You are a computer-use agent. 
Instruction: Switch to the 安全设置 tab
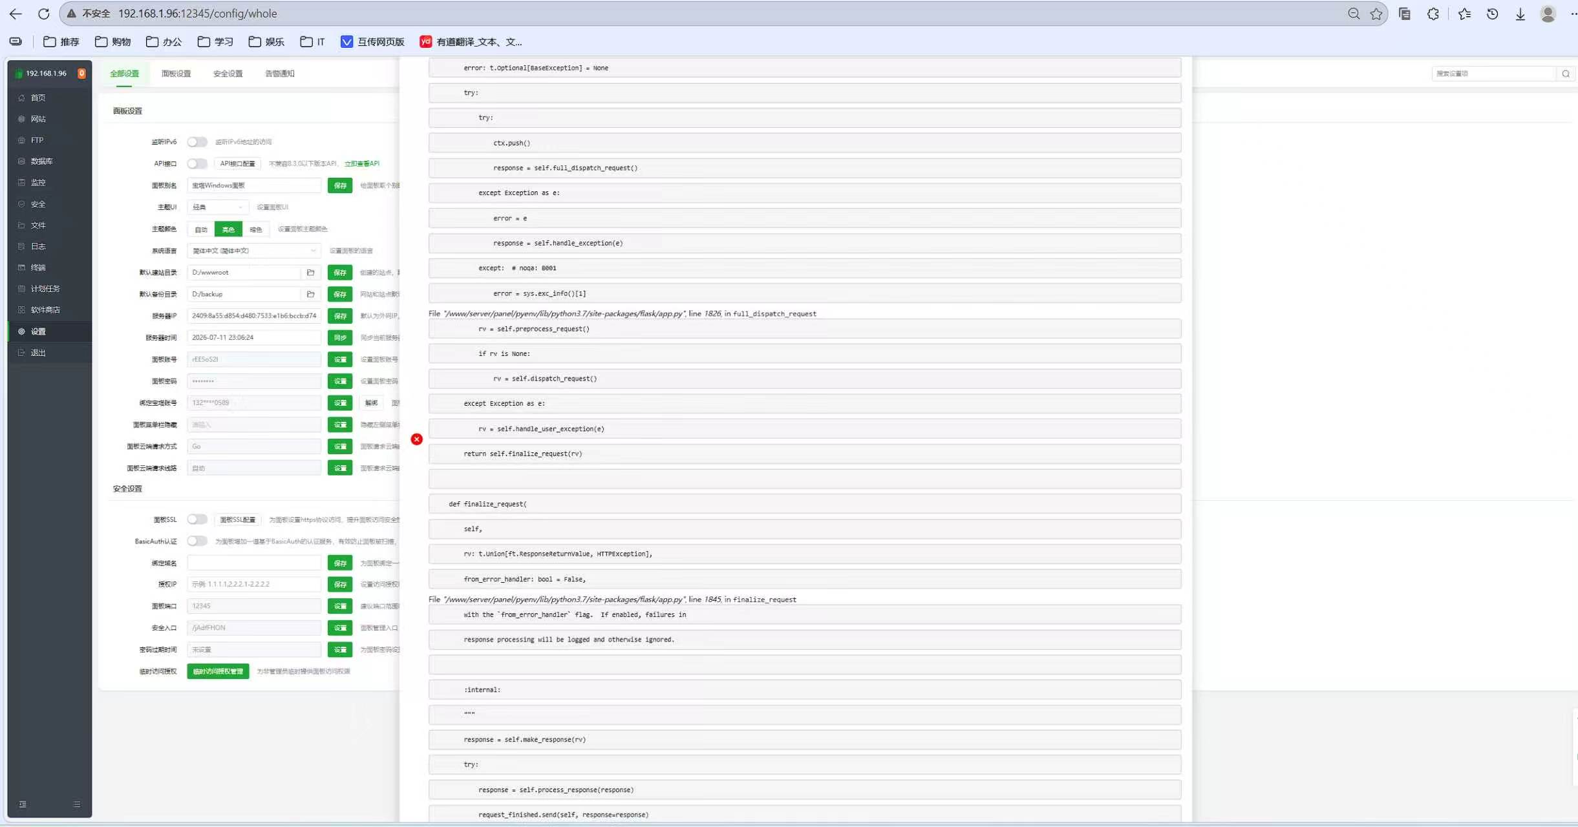click(228, 74)
